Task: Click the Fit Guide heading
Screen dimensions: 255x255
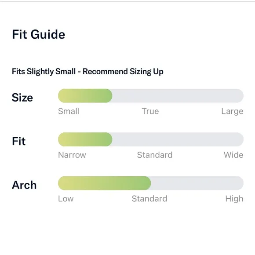Action: pos(39,34)
